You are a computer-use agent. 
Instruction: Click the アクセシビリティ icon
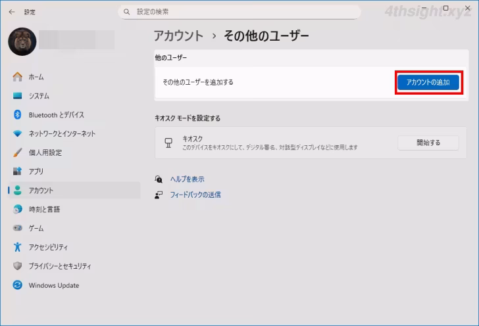pos(18,247)
